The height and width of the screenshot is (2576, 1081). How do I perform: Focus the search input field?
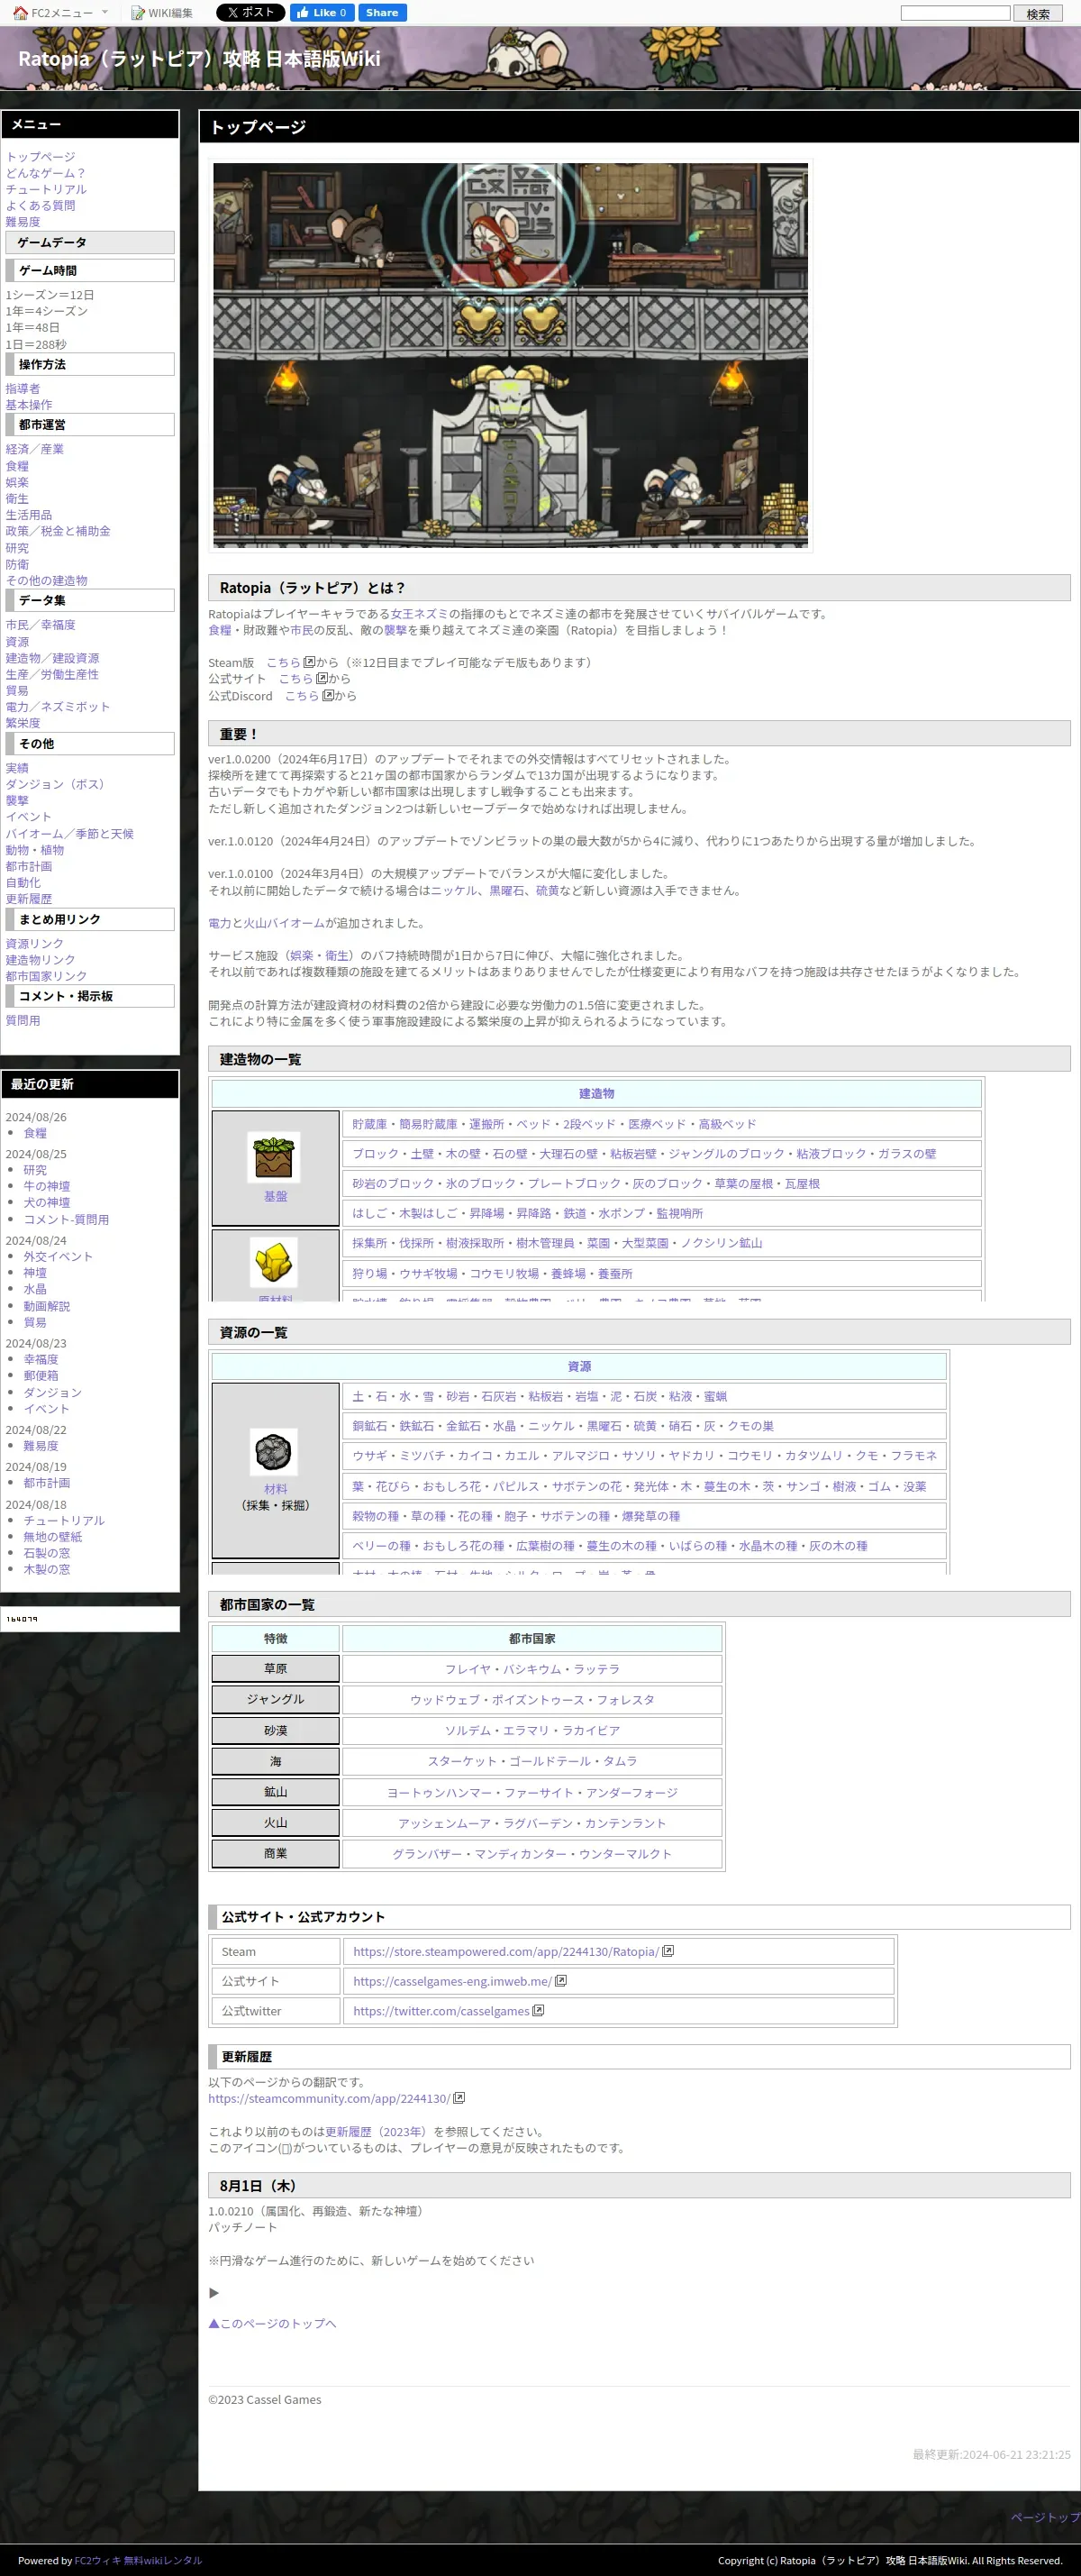[955, 13]
